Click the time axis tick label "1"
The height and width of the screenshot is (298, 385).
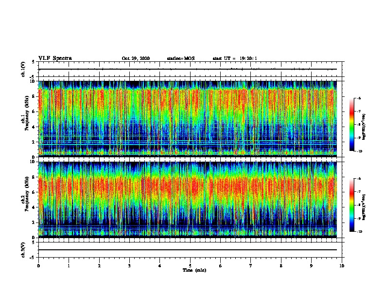click(69, 266)
